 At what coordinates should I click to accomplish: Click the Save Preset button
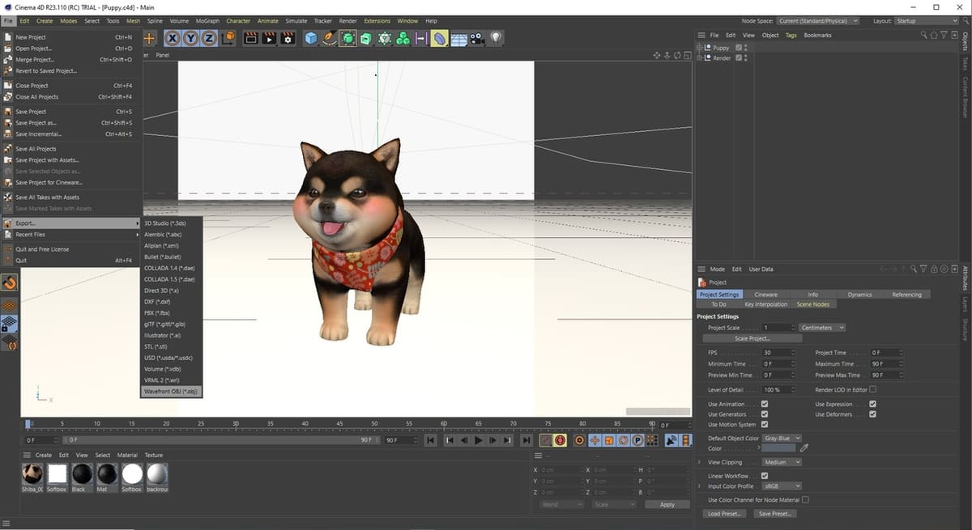(x=774, y=514)
